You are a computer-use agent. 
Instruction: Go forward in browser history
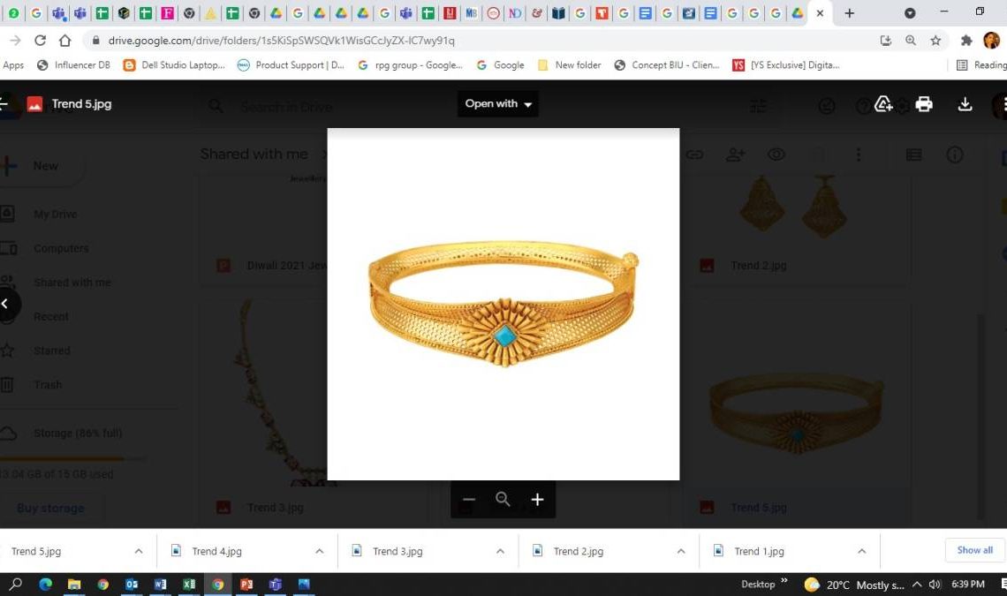(x=15, y=41)
